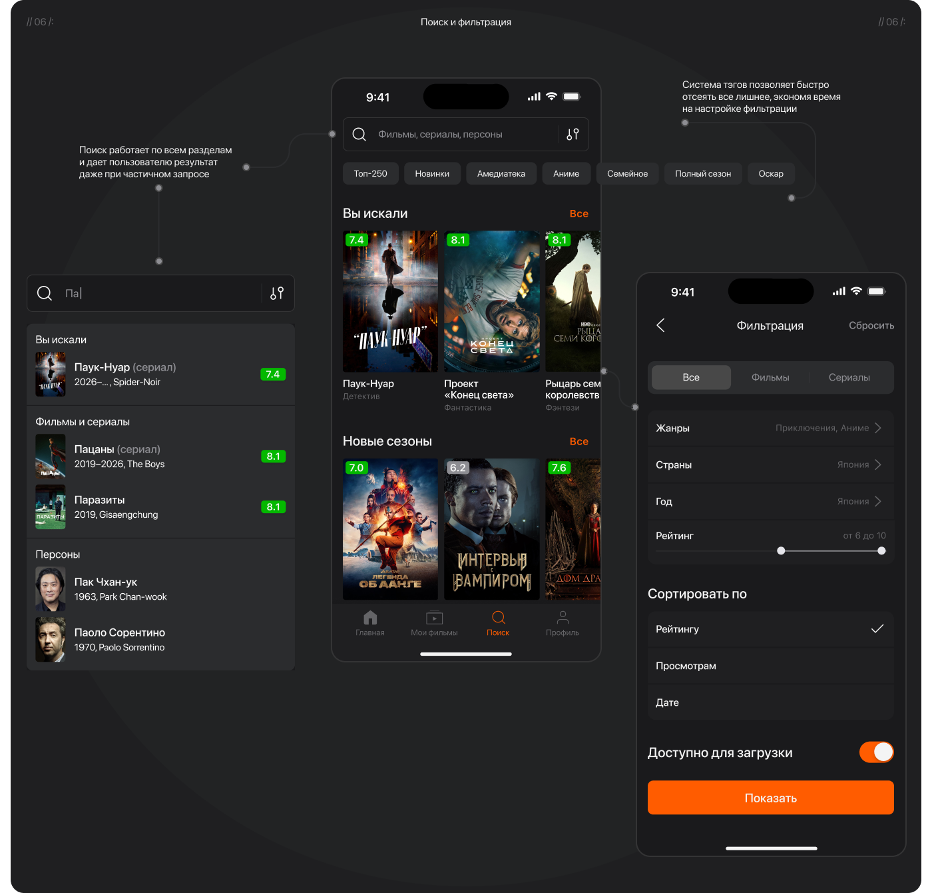This screenshot has width=932, height=893.
Task: Open the Дом дракона poster
Action: click(573, 529)
